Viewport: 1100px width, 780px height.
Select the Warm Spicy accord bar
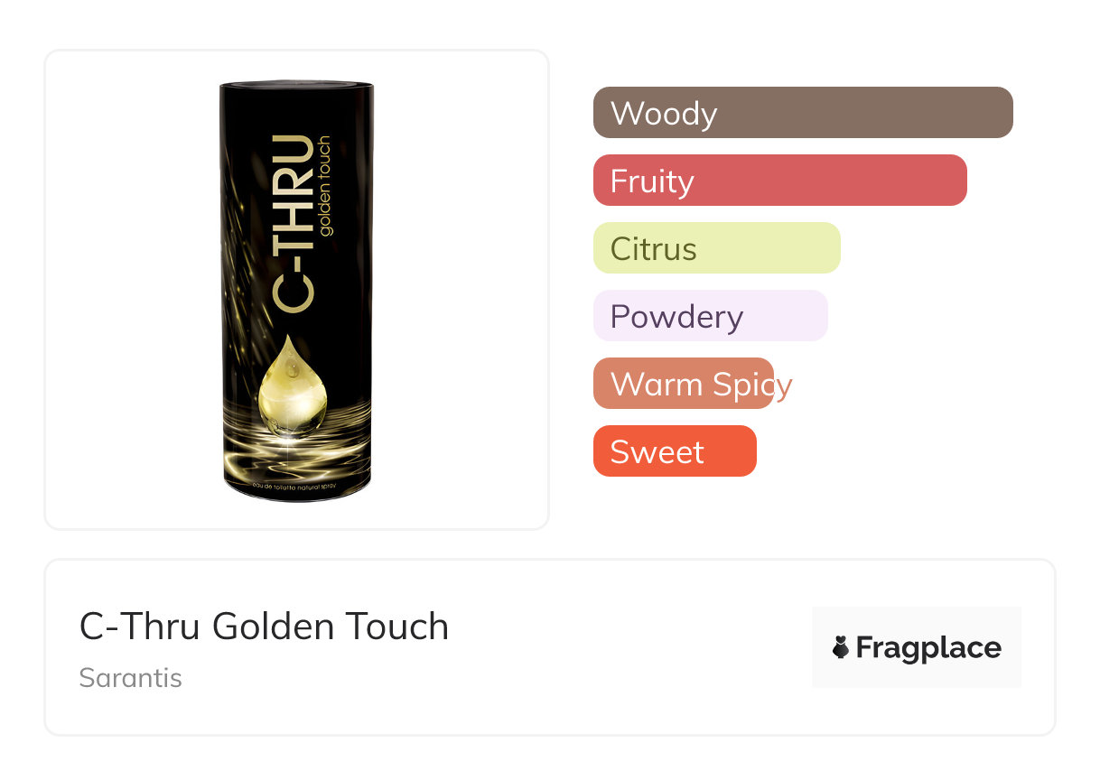click(x=684, y=384)
